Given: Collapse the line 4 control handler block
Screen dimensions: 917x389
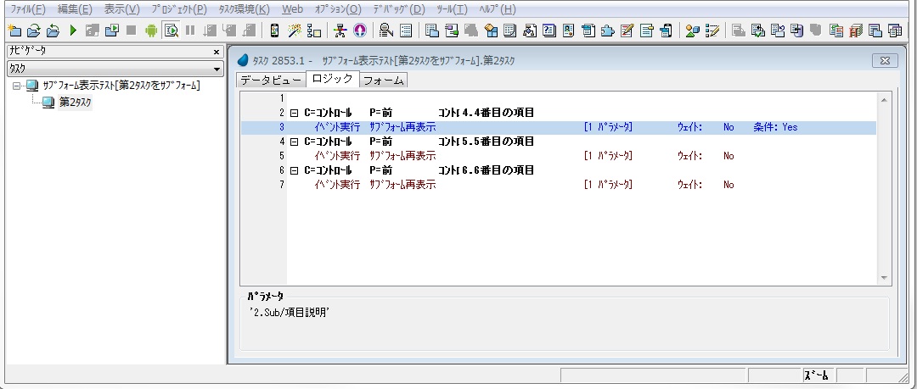Looking at the screenshot, I should point(294,142).
